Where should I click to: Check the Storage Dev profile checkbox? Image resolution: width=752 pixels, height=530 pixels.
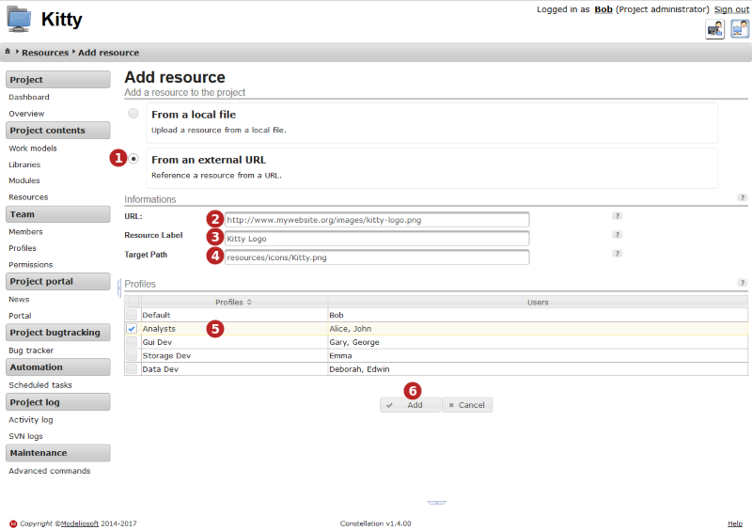(x=132, y=355)
